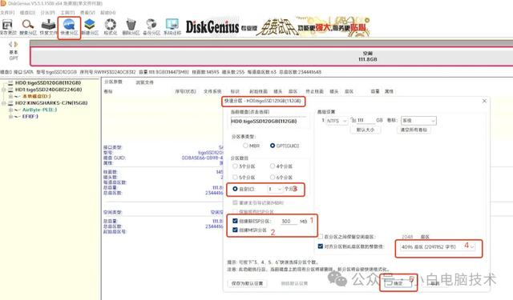Confirm with the OK (确定) button
Image resolution: width=513 pixels, height=300 pixels.
398,283
